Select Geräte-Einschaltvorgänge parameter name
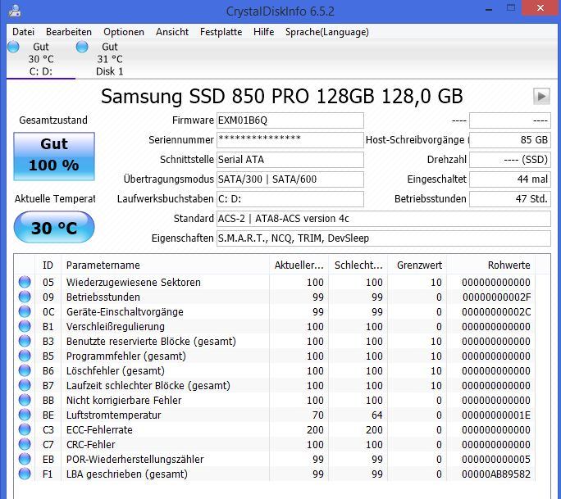This screenshot has height=499, width=561. [125, 312]
